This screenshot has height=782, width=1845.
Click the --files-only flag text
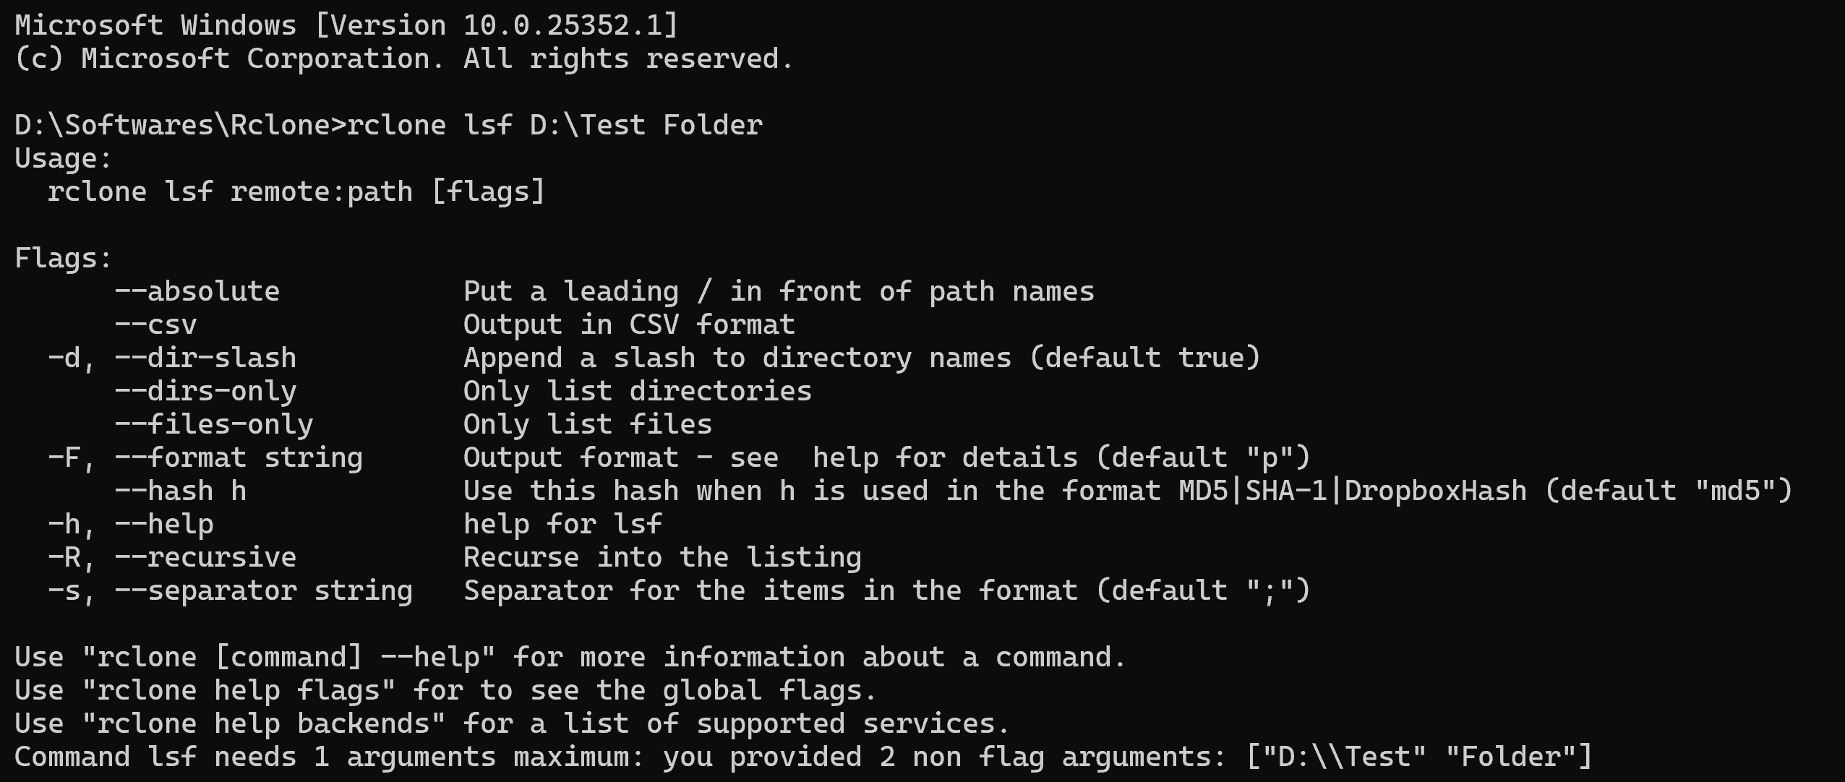point(213,424)
